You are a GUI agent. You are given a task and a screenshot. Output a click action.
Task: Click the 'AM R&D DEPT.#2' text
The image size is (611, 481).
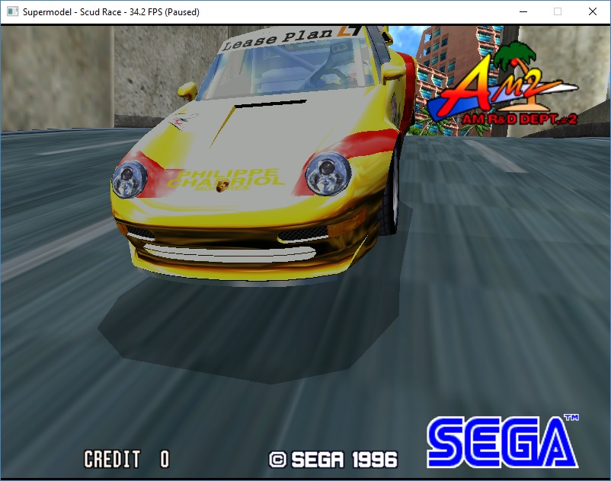tap(520, 119)
